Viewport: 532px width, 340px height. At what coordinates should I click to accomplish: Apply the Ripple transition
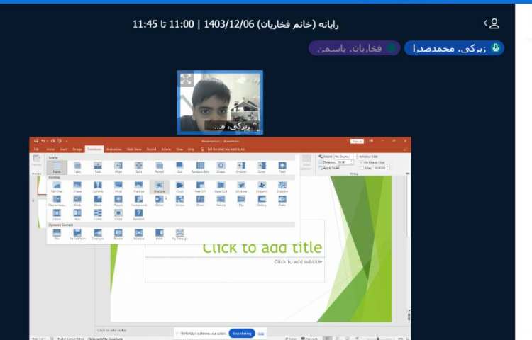tap(118, 200)
